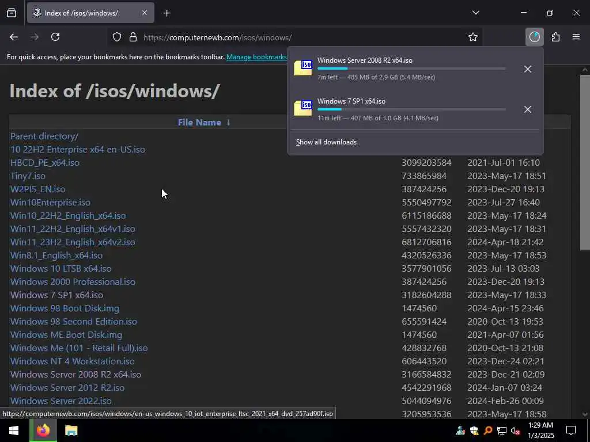590x442 pixels.
Task: Download 10 22H2 Enterprise x64 en-US.iso
Action: pyautogui.click(x=78, y=150)
